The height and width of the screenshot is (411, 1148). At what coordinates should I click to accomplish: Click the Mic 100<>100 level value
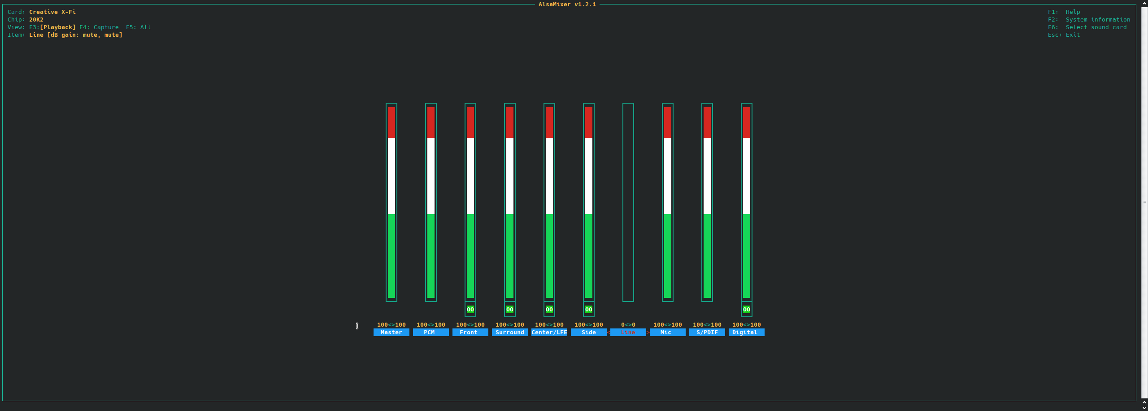point(667,325)
